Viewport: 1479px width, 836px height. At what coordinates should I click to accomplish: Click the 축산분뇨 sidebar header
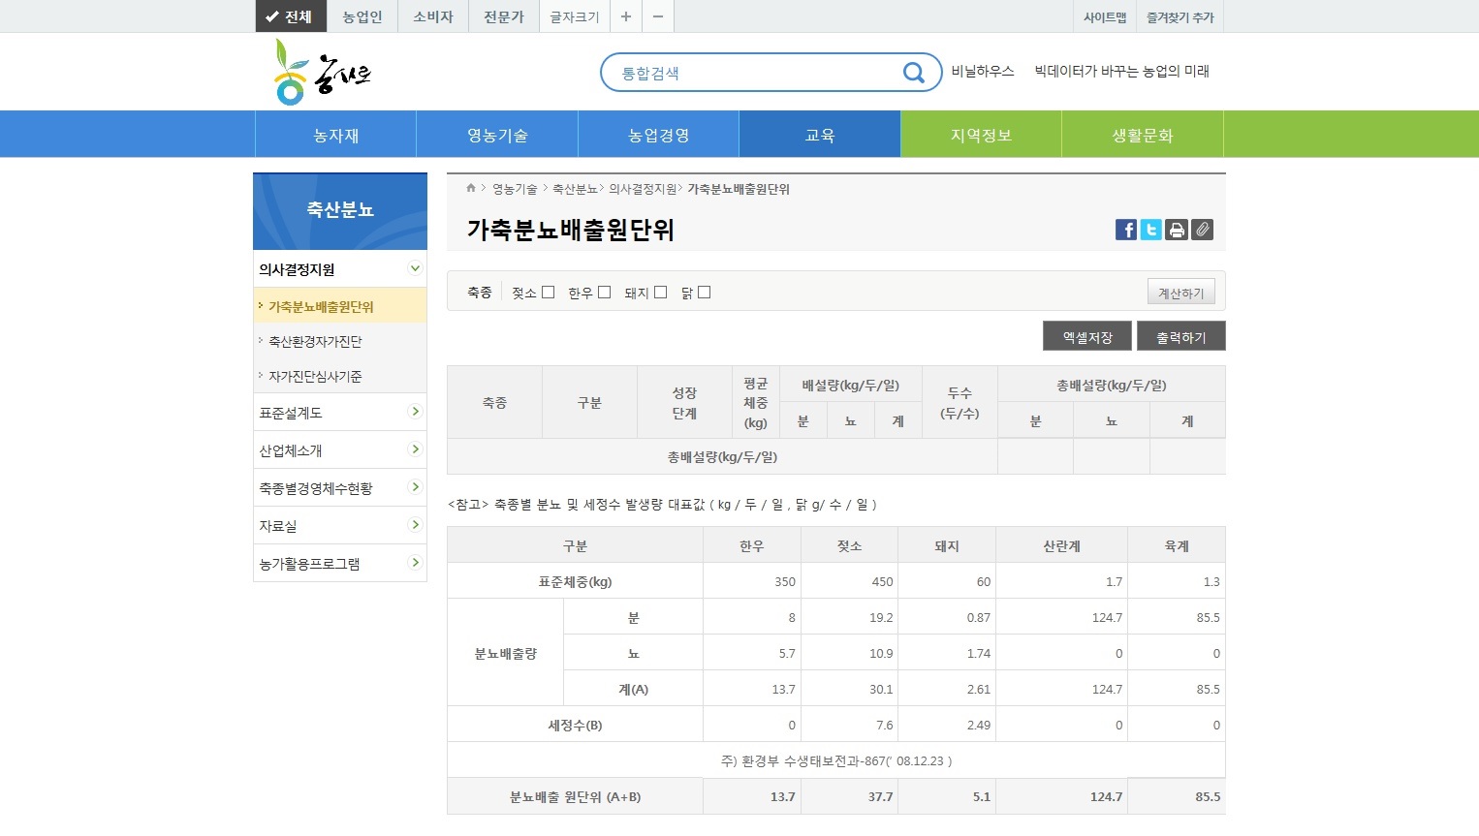[x=340, y=210]
